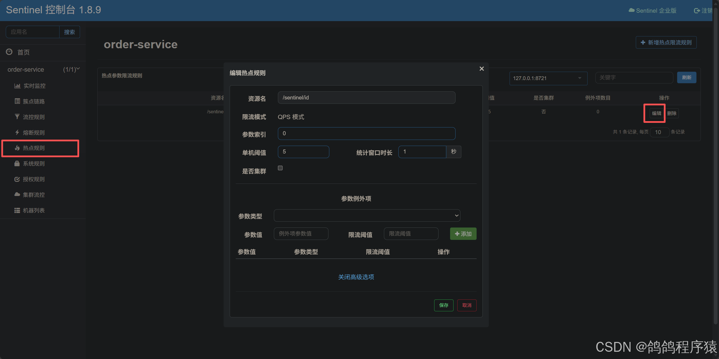The image size is (719, 359).
Task: Close the edit hotspot rule dialog
Action: pos(482,69)
